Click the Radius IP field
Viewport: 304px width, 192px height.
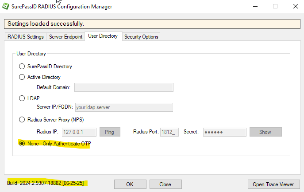[x=79, y=132]
